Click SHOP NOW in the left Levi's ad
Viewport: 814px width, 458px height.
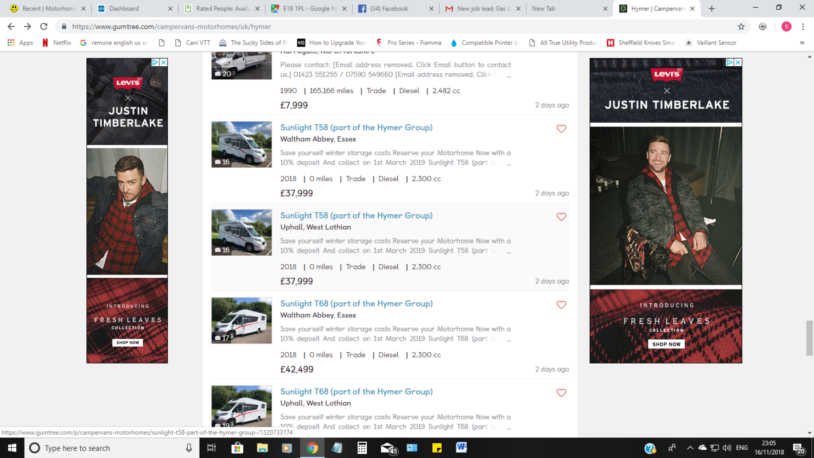click(x=128, y=342)
